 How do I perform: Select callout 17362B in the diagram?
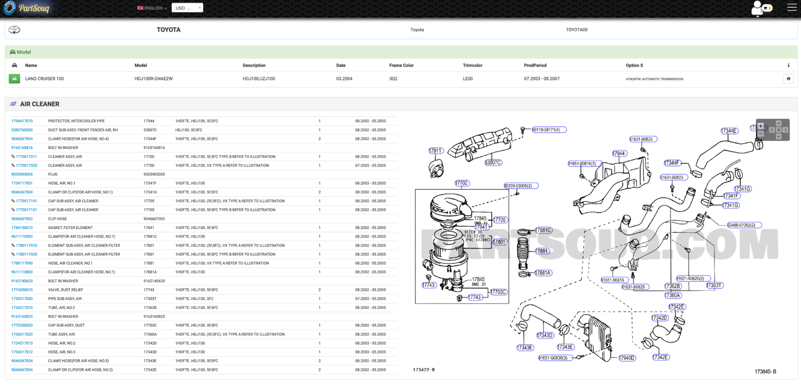[x=673, y=286]
